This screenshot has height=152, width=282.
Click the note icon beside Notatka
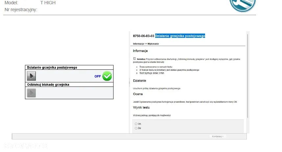(x=134, y=59)
